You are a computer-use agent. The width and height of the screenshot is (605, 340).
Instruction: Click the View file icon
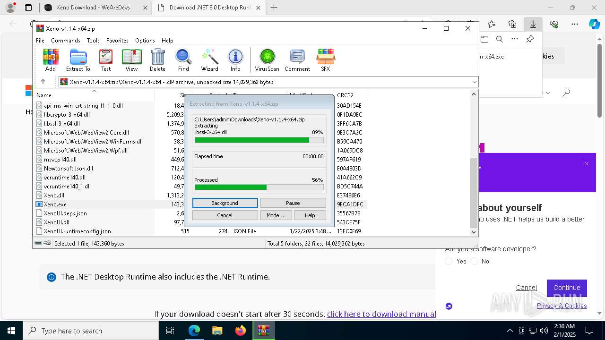coord(131,60)
